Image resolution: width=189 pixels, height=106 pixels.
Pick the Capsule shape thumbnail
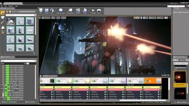click(20, 30)
